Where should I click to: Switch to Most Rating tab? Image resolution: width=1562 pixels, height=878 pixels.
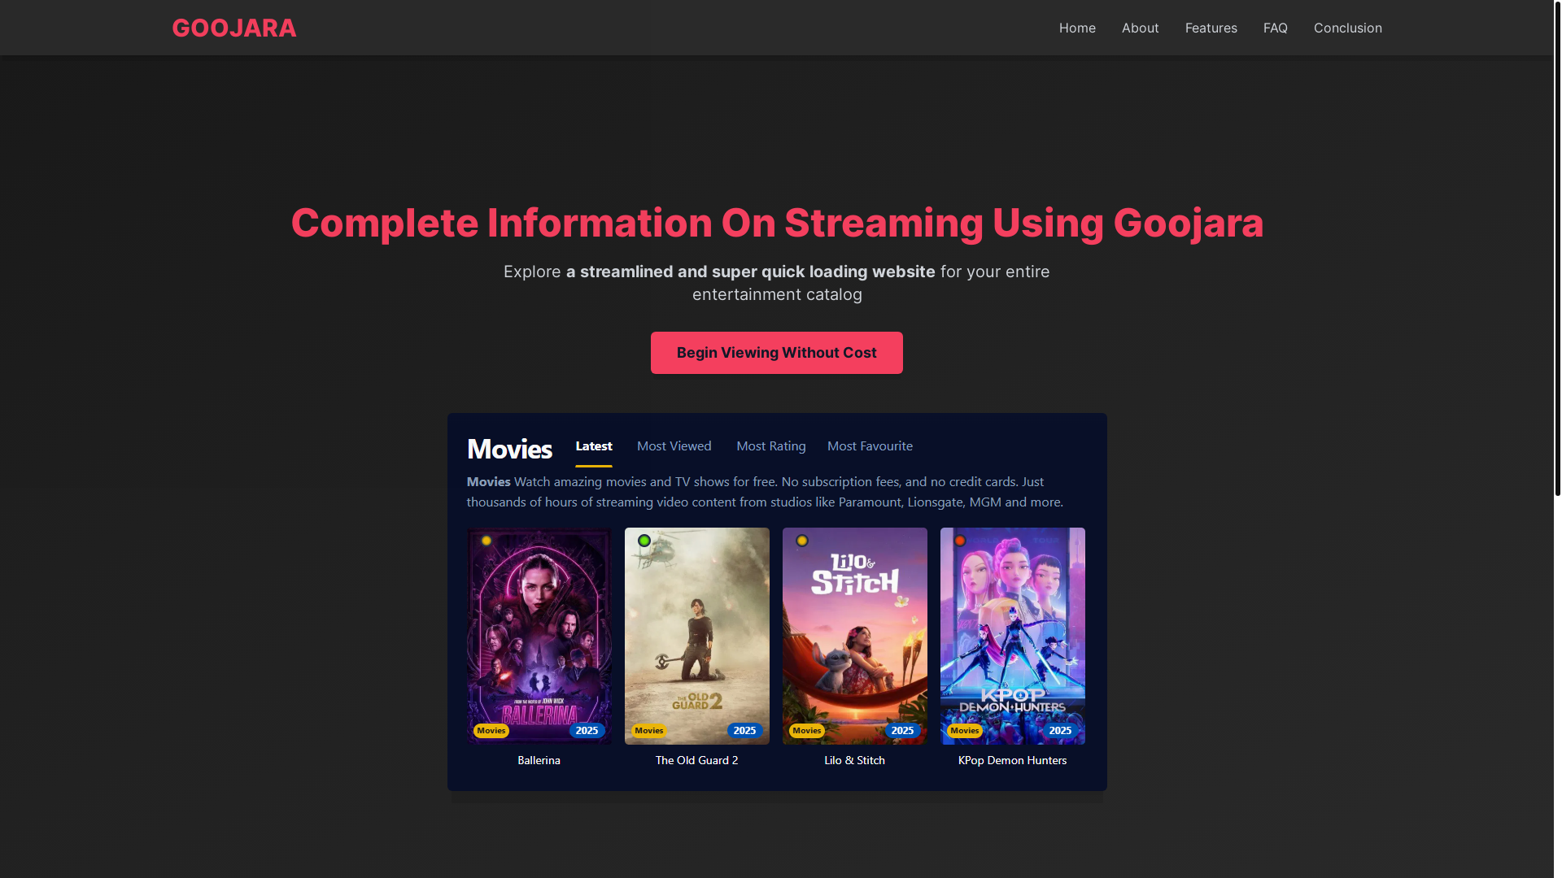(770, 446)
